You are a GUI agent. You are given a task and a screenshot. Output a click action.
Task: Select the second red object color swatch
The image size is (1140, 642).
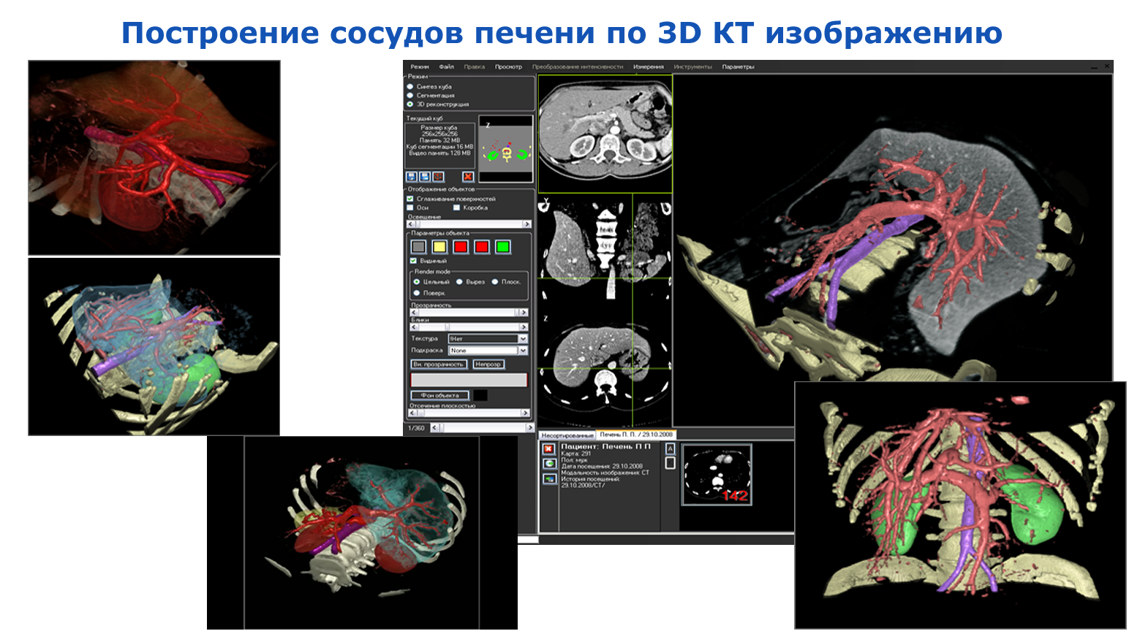(482, 247)
